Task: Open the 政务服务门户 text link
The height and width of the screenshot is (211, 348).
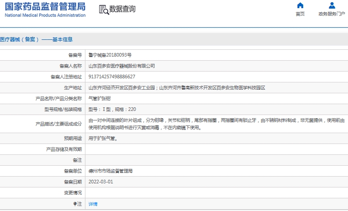Action: [332, 14]
